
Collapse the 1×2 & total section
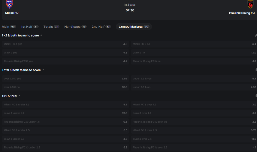(20, 96)
